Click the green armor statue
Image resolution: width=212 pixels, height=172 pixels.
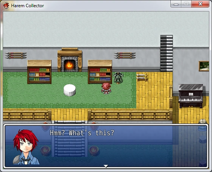[x=118, y=78]
